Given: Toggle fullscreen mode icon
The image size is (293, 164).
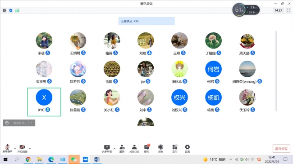Looking at the screenshot, I should pos(288,10).
